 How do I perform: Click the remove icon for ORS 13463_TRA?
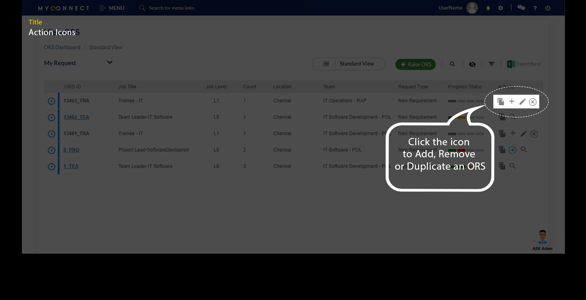coord(532,102)
